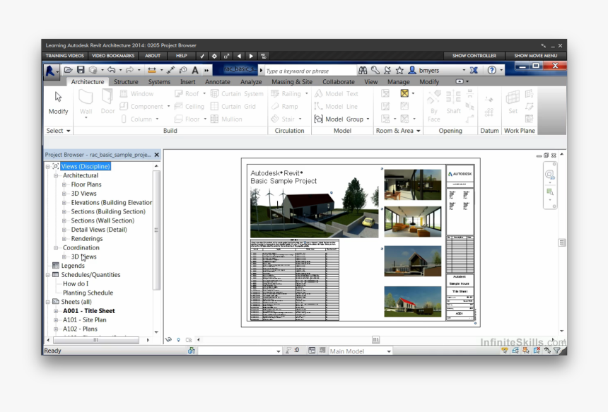The image size is (608, 412).
Task: Toggle sun path in view control bar
Action: click(x=177, y=340)
